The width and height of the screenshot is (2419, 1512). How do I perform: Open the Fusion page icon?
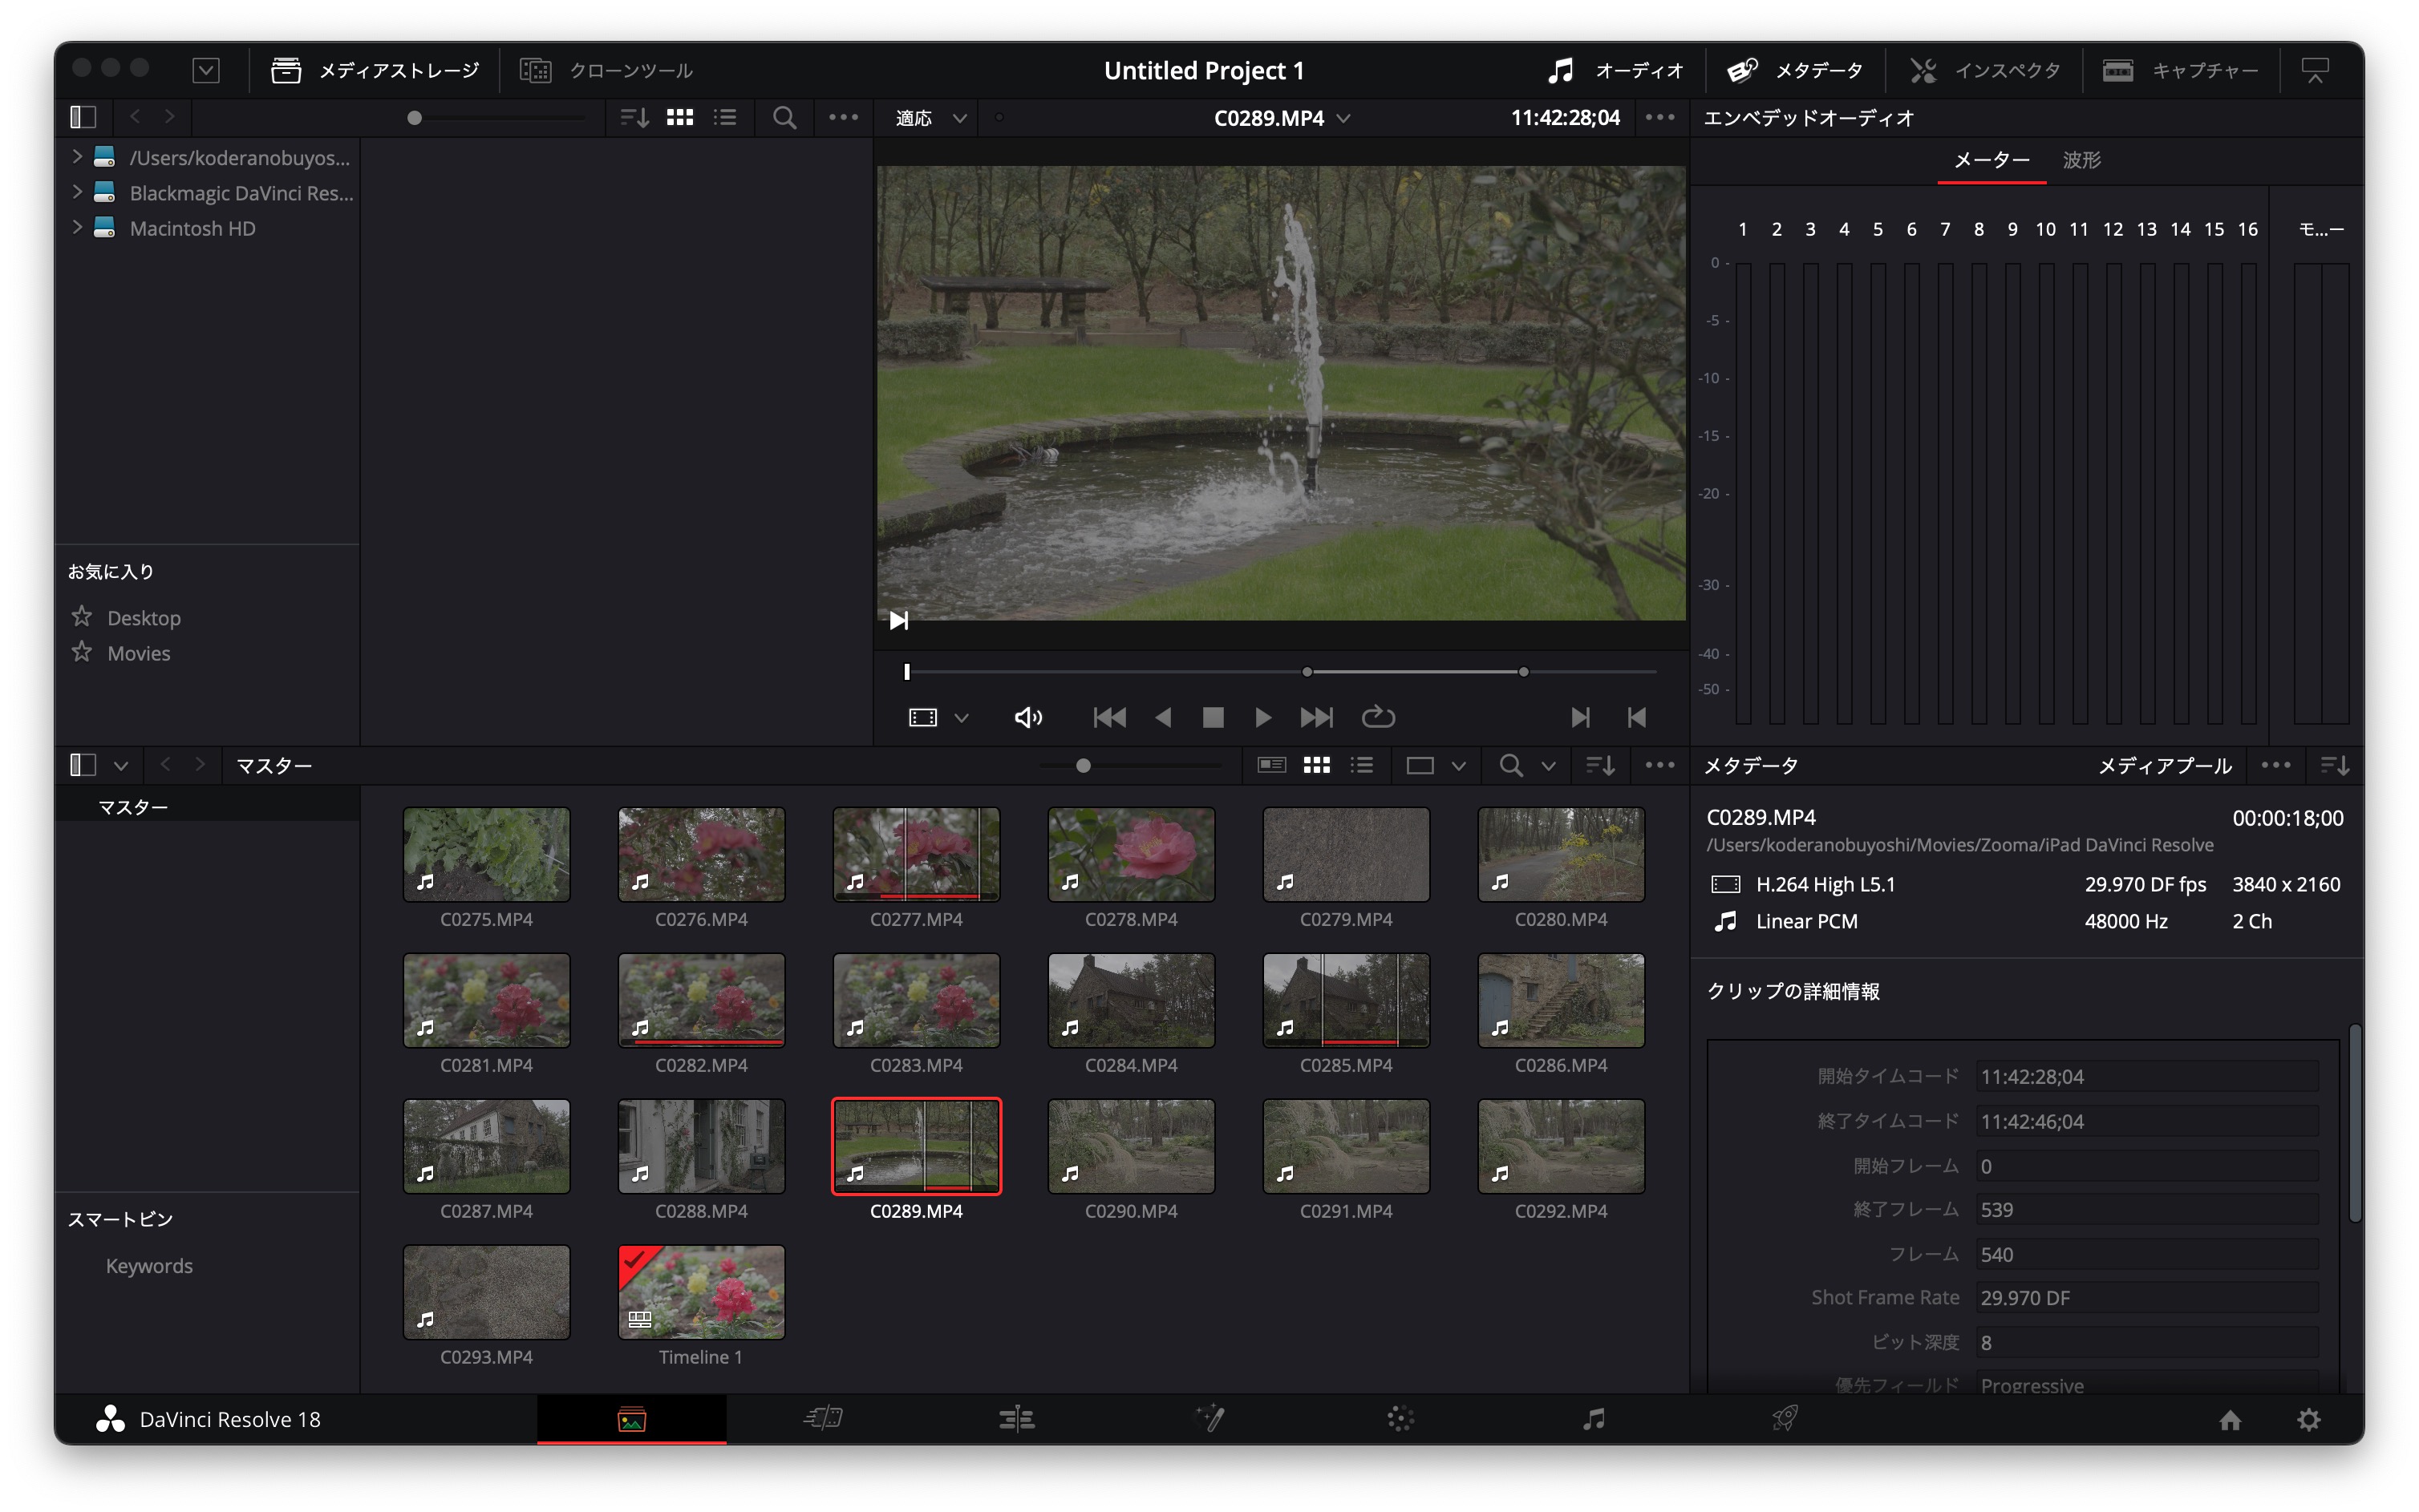(x=1209, y=1418)
